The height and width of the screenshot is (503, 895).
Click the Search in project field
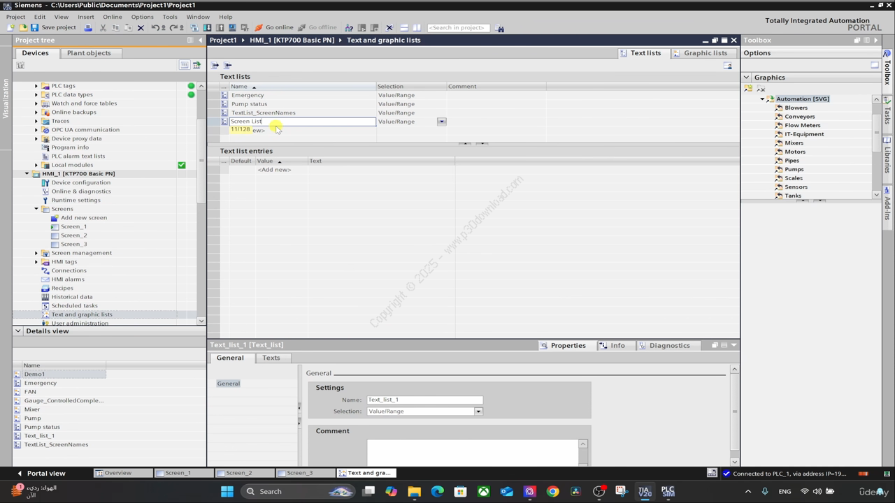tap(458, 28)
